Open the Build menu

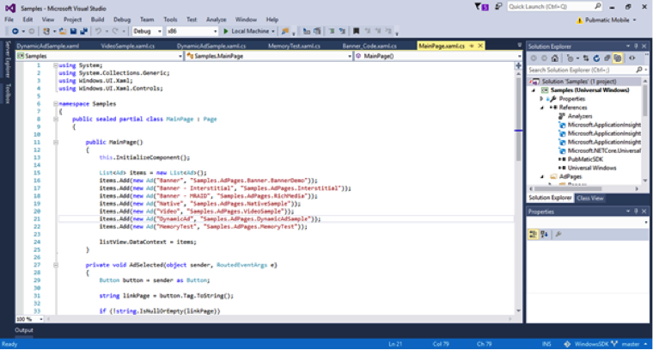97,20
